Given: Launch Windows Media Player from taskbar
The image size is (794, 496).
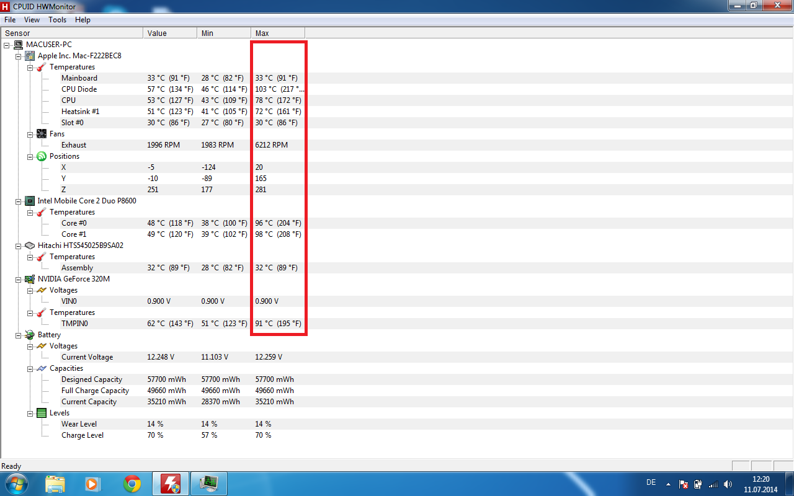Looking at the screenshot, I should 93,484.
